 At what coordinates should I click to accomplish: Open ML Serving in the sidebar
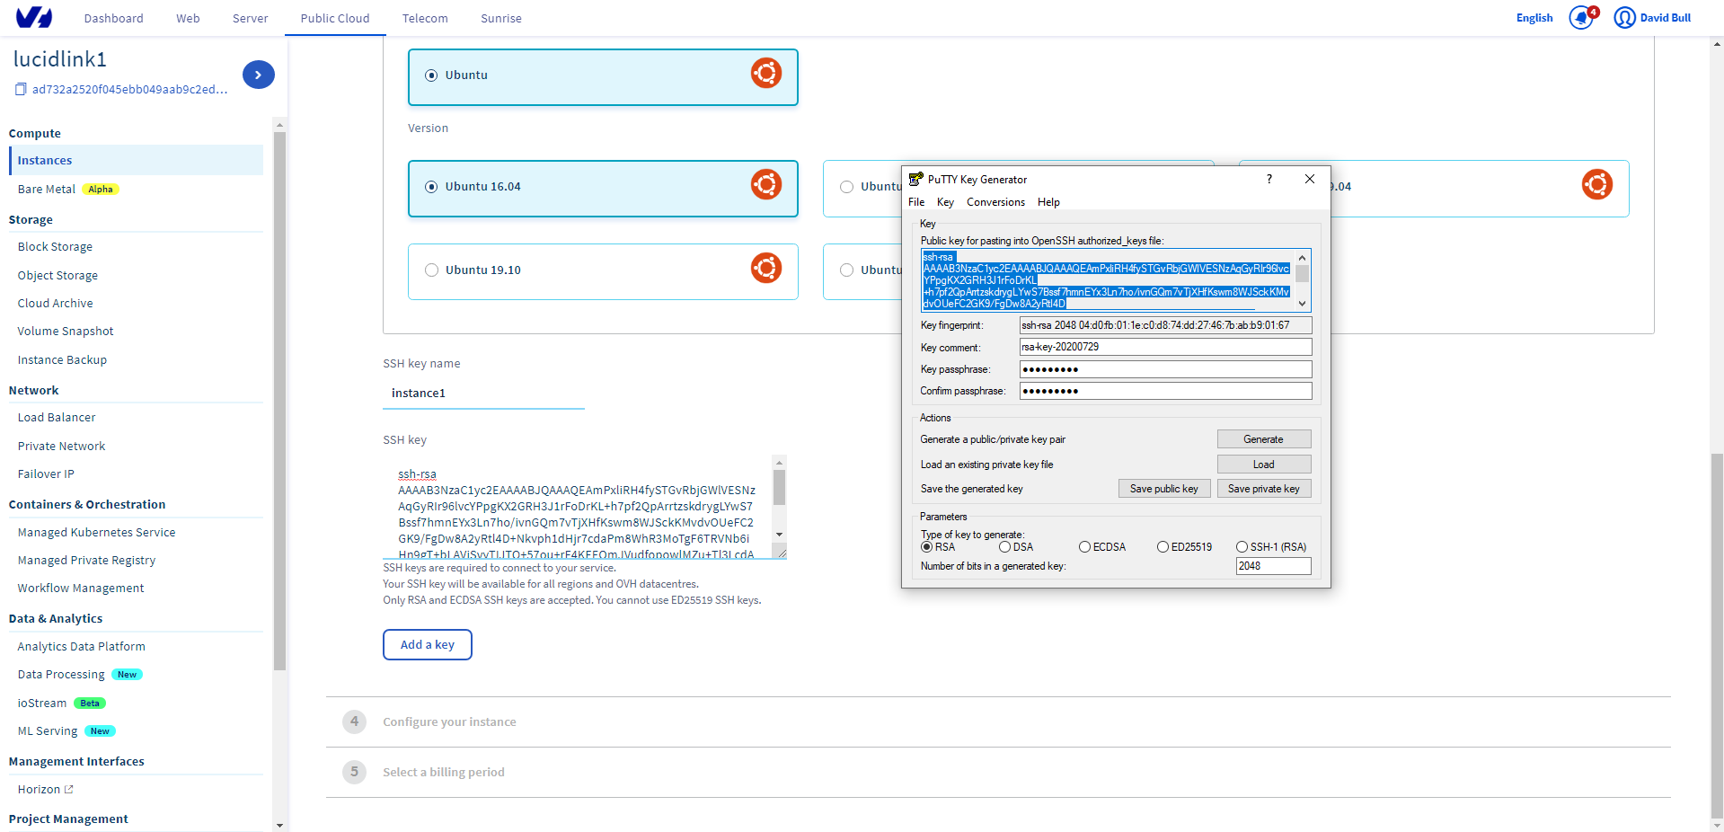tap(48, 731)
